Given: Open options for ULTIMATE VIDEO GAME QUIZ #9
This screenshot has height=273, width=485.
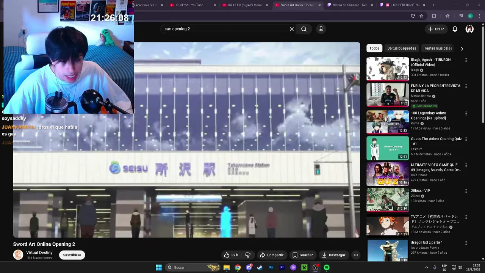Looking at the screenshot, I should 466,165.
